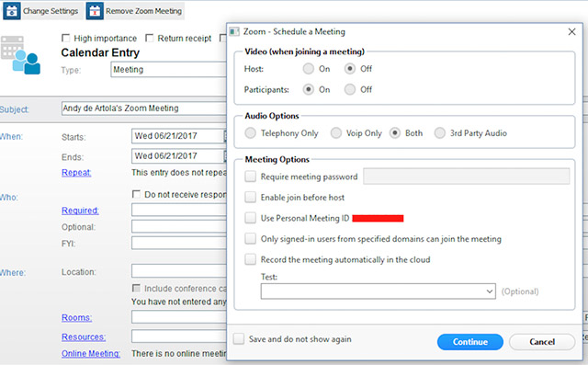Viewport: 588px width, 365px height.
Task: Click the 'Meeting Options' group title
Action: tap(277, 159)
